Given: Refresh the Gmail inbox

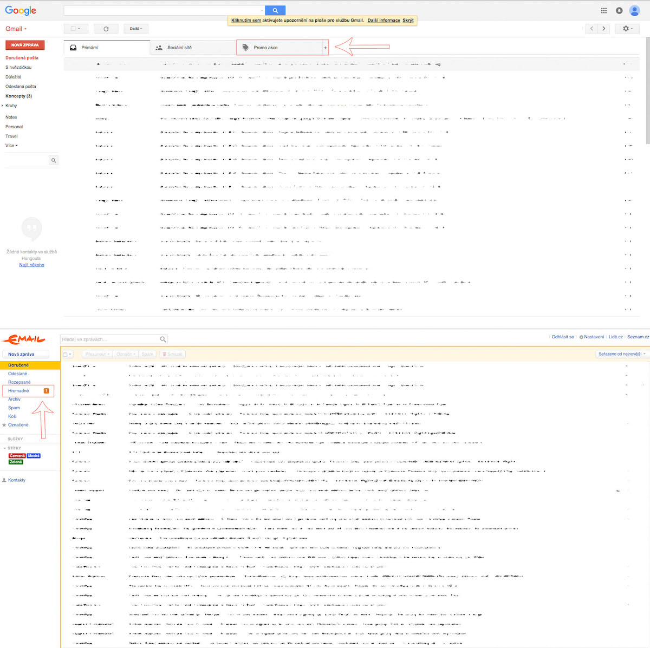Looking at the screenshot, I should pyautogui.click(x=106, y=29).
